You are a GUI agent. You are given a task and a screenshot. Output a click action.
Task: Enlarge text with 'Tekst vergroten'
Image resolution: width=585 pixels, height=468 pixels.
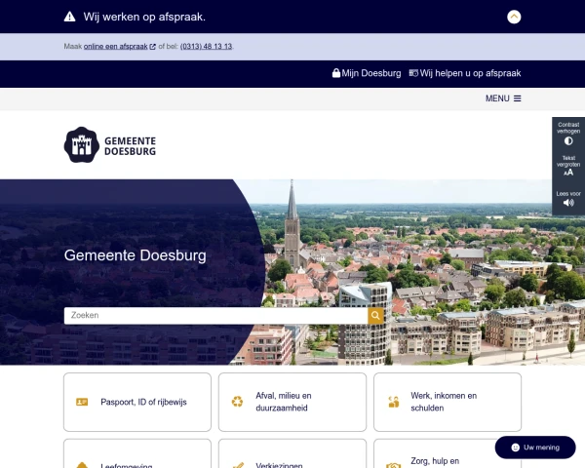click(568, 167)
